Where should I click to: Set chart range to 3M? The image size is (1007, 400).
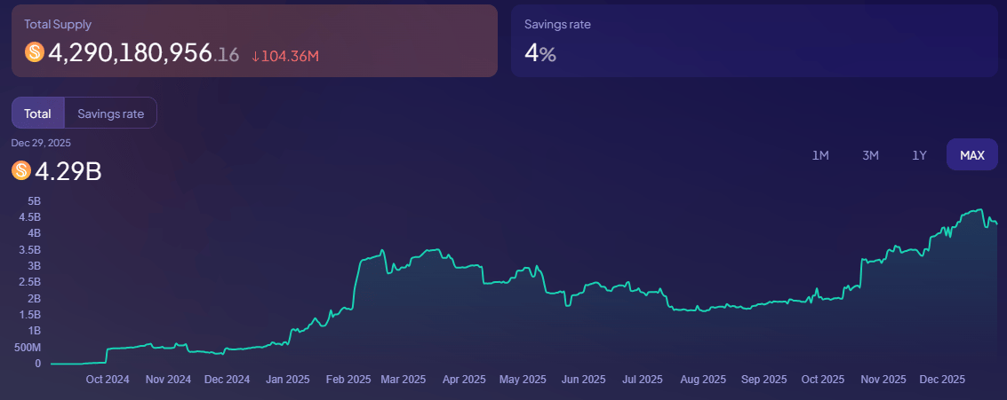(x=870, y=155)
